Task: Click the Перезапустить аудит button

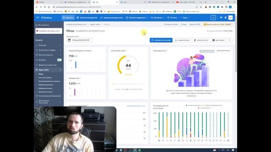Action: click(161, 40)
